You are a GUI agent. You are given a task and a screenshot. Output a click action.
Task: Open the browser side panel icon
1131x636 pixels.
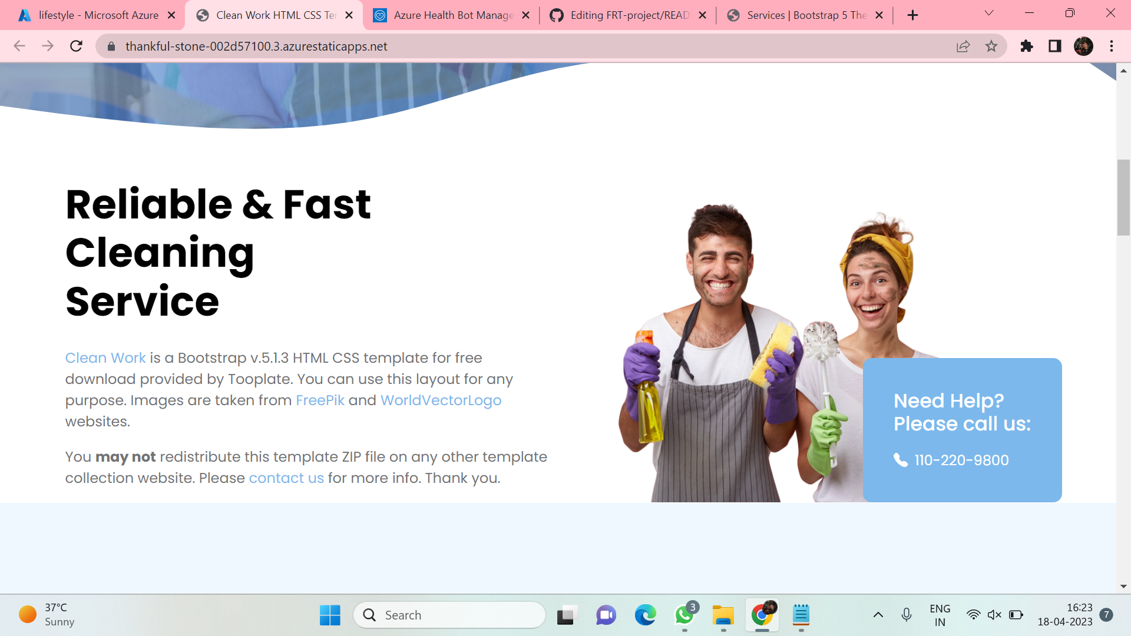pyautogui.click(x=1054, y=46)
